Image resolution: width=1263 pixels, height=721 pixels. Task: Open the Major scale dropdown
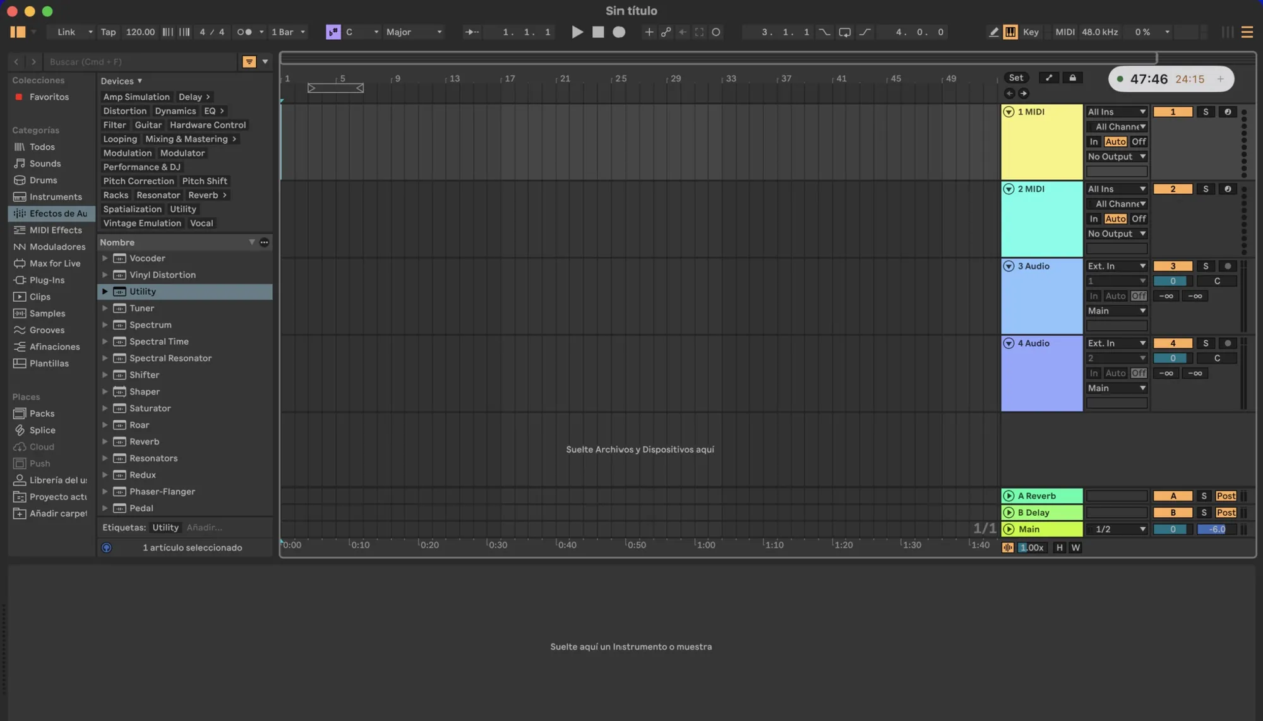click(x=414, y=32)
